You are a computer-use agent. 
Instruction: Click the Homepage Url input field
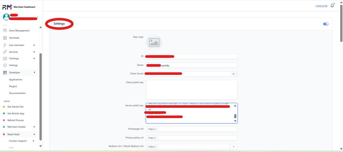pos(198,129)
